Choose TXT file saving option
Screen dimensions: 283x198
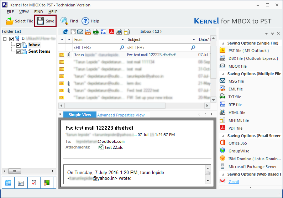(235, 97)
